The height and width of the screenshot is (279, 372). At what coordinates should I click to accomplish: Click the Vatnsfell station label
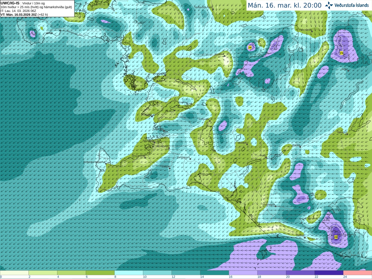[x=342, y=132]
